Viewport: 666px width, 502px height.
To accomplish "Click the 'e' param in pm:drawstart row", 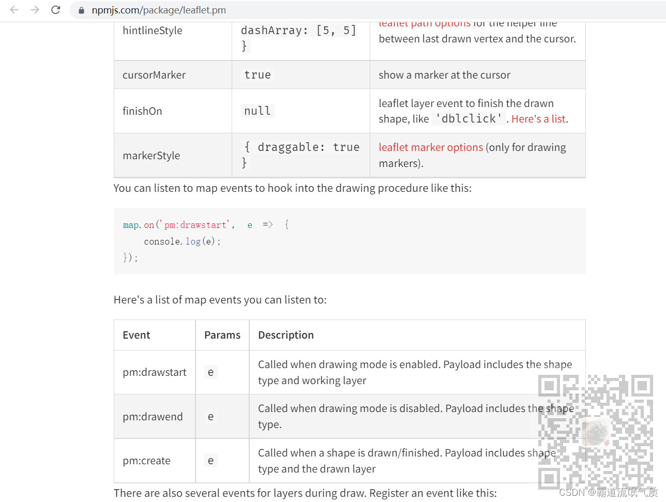I will 210,372.
